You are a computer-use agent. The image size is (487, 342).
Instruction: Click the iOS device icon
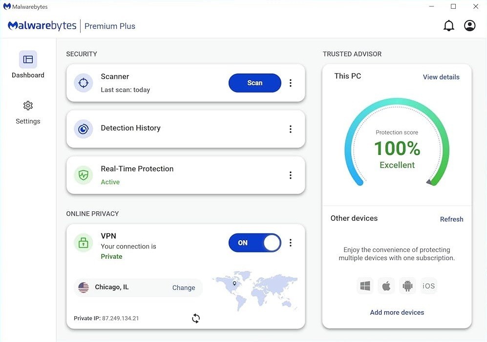428,285
